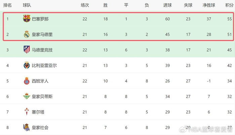
Task: Select the Atlético Madrid team logo
Action: tap(27, 50)
